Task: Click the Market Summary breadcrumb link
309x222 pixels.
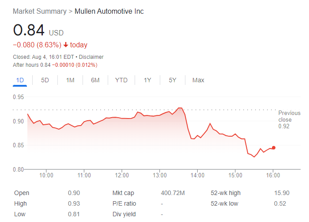Action: tap(39, 11)
